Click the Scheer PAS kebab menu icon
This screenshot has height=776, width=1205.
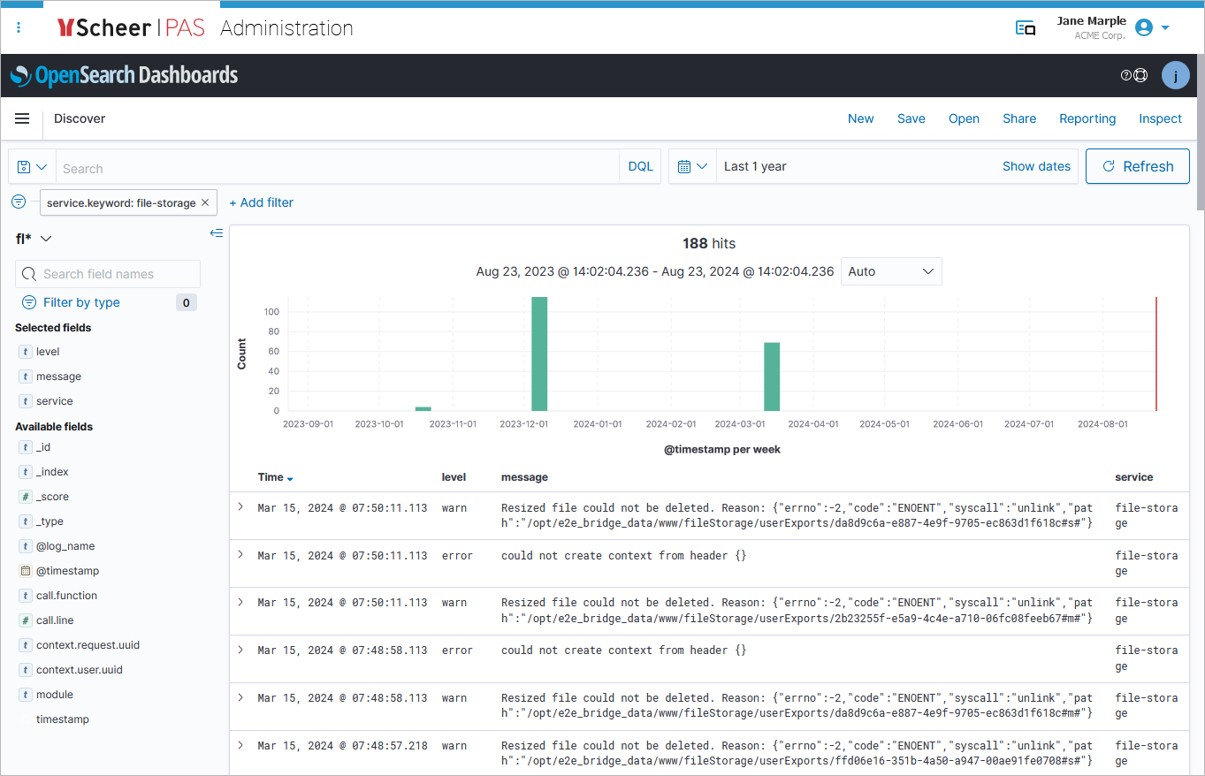click(19, 27)
